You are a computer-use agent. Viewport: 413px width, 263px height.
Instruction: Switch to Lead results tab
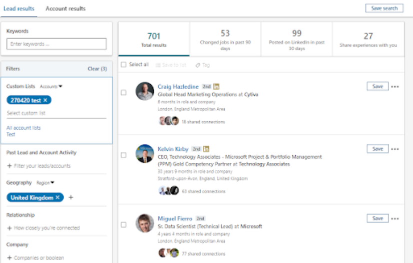(19, 9)
